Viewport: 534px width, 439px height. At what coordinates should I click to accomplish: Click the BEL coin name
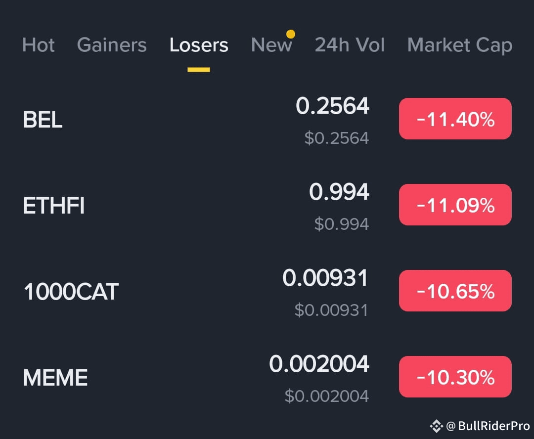(43, 120)
